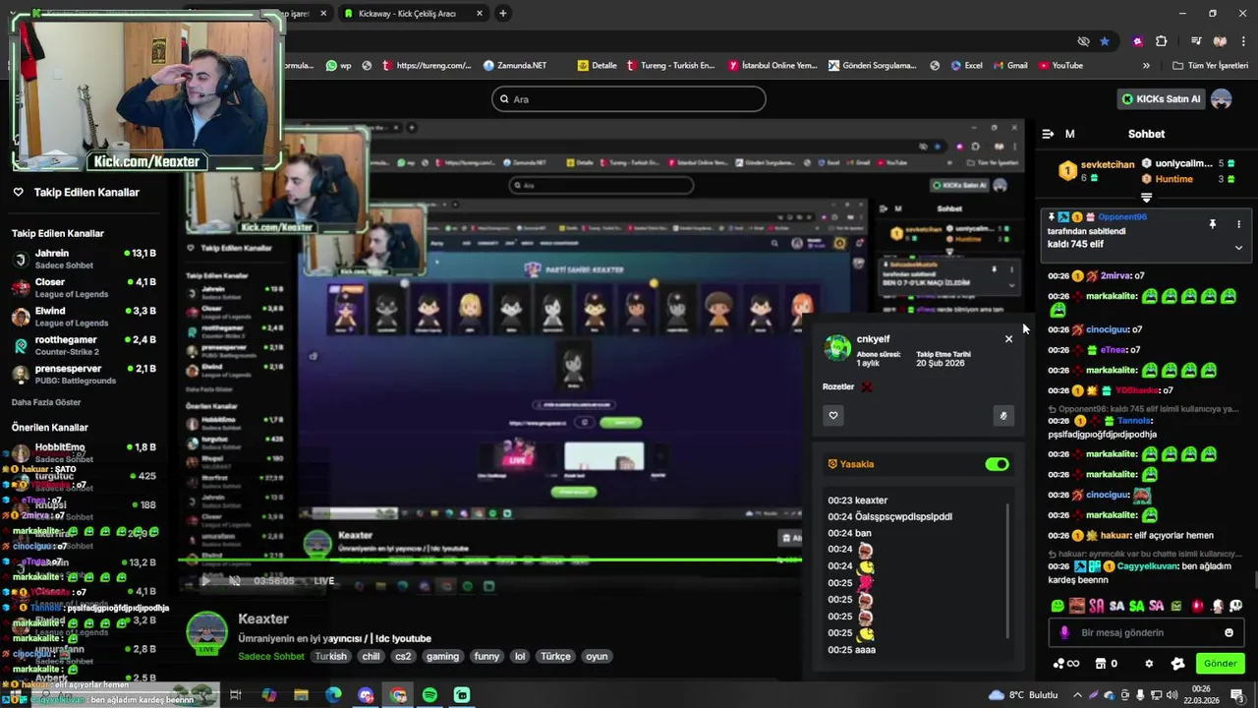The width and height of the screenshot is (1258, 708).
Task: Close the Kickaway browser tab
Action: point(480,14)
